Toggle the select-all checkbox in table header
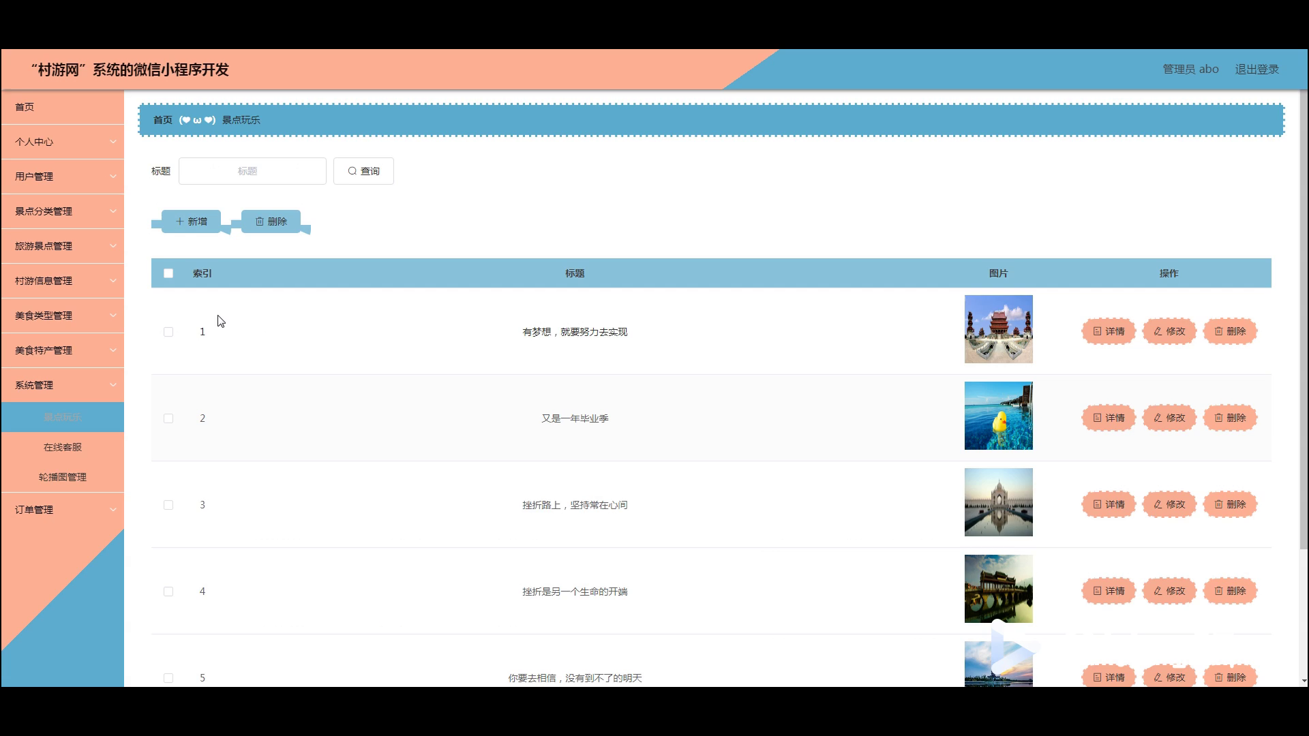This screenshot has width=1309, height=736. click(168, 273)
